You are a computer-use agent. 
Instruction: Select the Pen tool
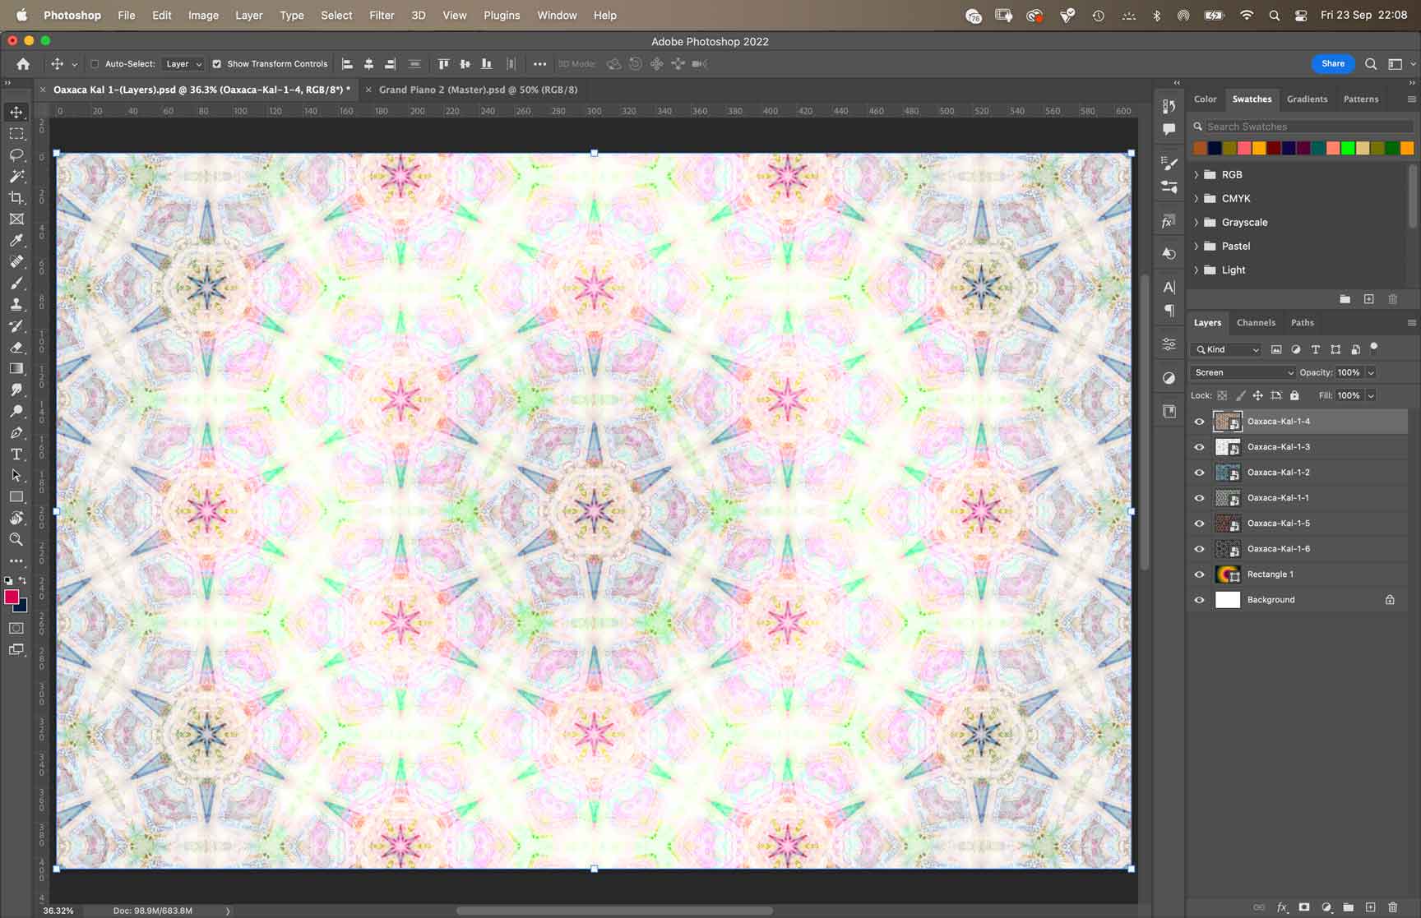pyautogui.click(x=16, y=432)
